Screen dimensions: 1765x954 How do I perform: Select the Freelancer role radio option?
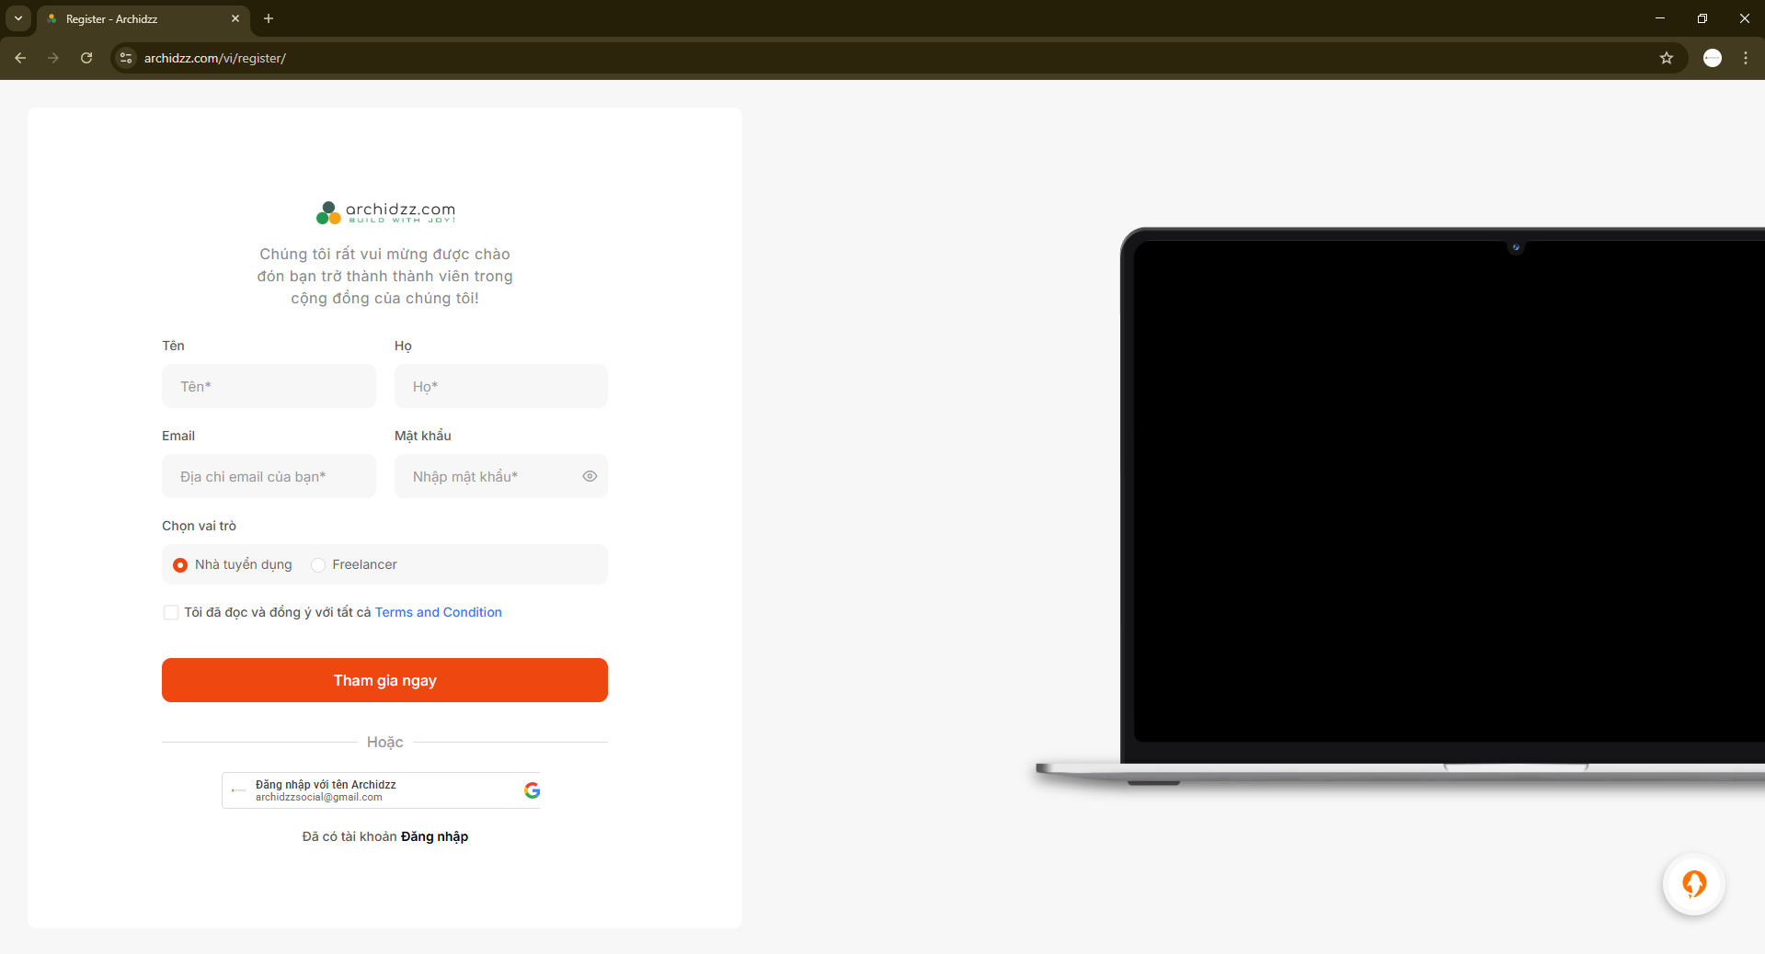[x=318, y=565]
